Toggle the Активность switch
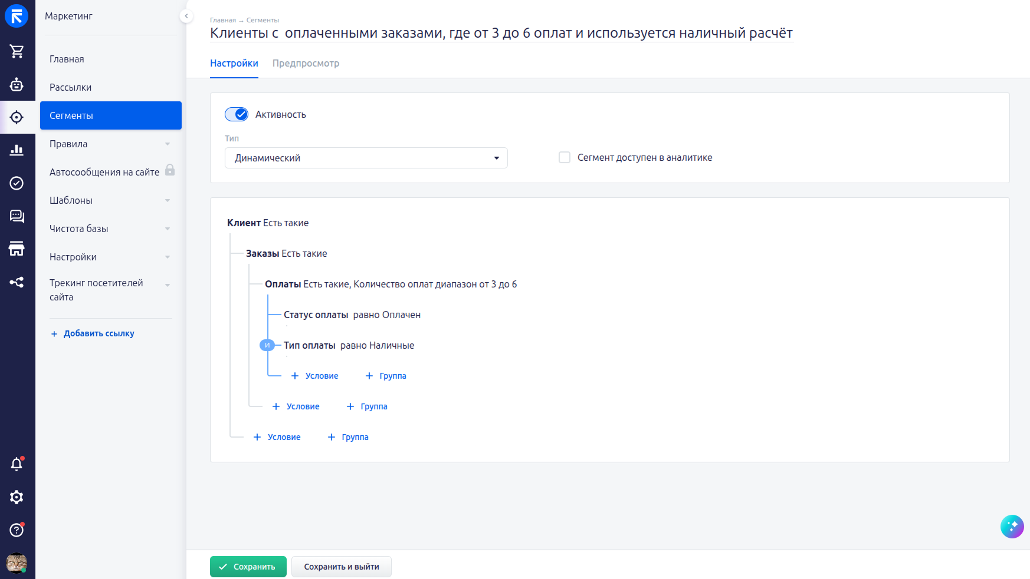 pyautogui.click(x=237, y=114)
